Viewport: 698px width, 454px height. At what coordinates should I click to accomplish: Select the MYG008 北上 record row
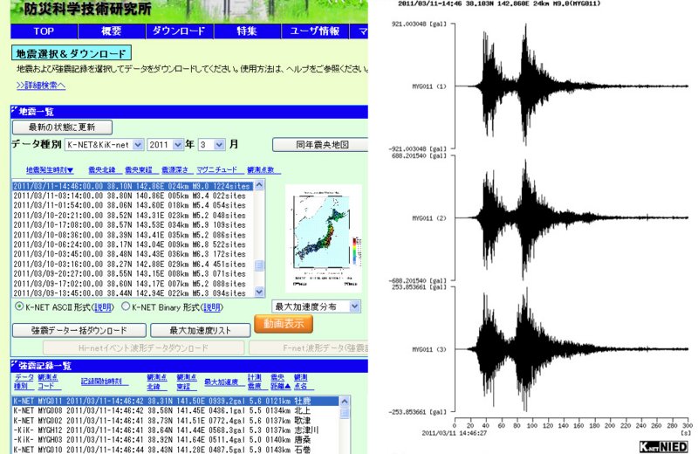click(x=175, y=410)
